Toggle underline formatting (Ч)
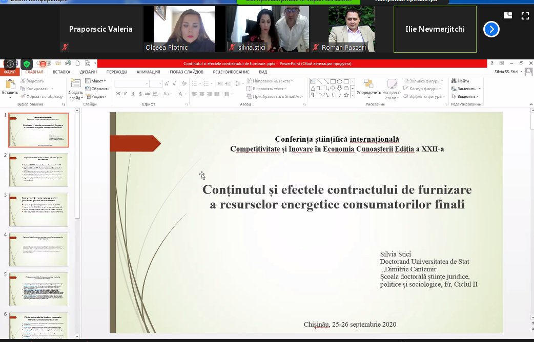 coord(133,94)
